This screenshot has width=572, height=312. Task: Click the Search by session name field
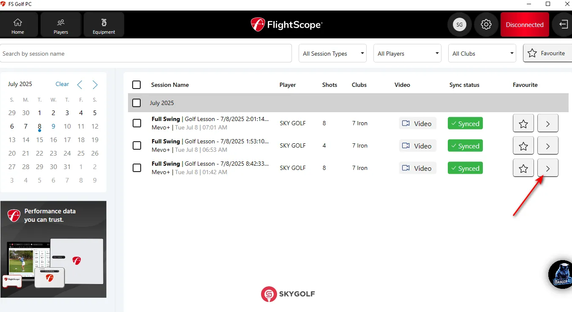[x=146, y=54]
